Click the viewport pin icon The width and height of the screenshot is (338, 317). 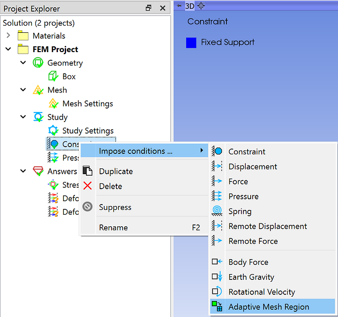[x=179, y=6]
